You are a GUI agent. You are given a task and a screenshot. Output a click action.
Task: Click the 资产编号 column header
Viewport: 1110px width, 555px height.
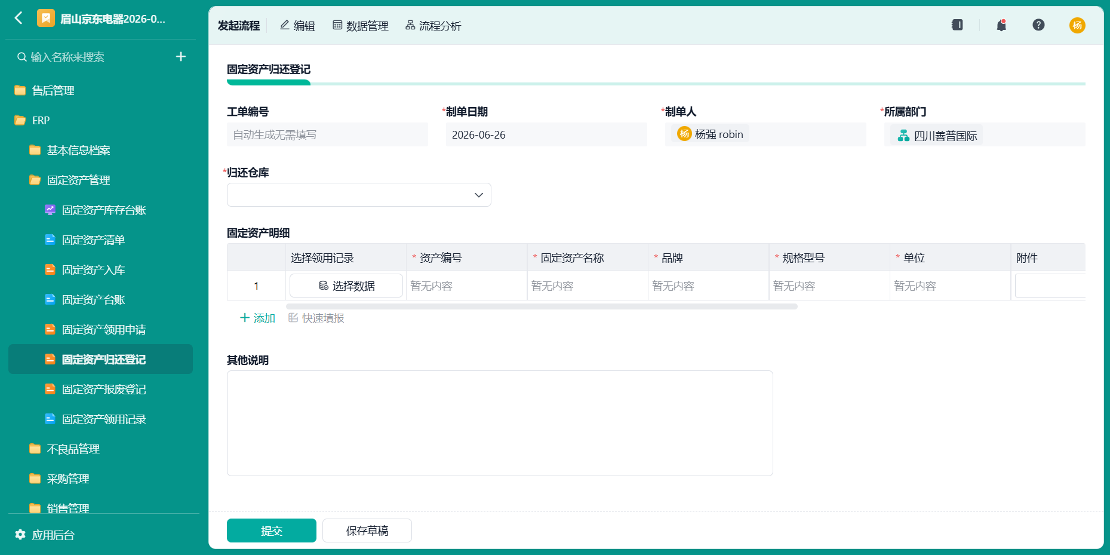(x=467, y=257)
